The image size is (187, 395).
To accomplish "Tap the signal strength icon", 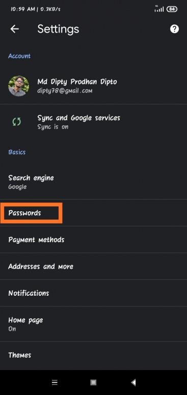I will [x=159, y=9].
